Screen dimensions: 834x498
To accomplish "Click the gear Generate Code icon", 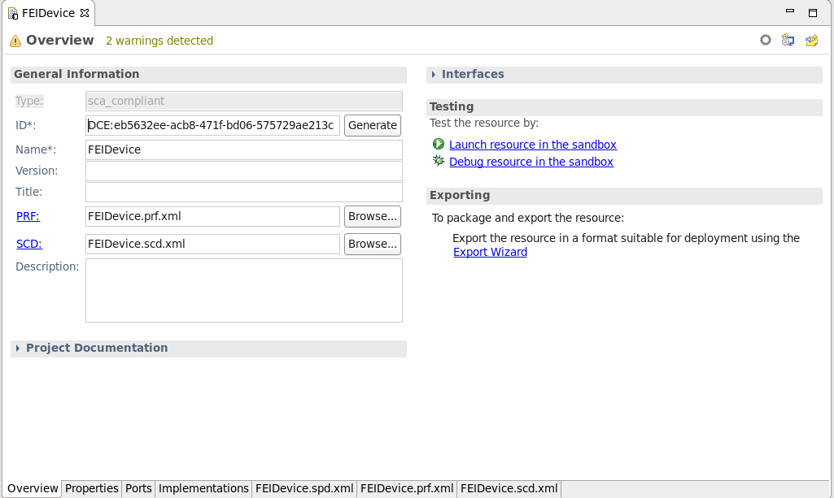I will 765,40.
